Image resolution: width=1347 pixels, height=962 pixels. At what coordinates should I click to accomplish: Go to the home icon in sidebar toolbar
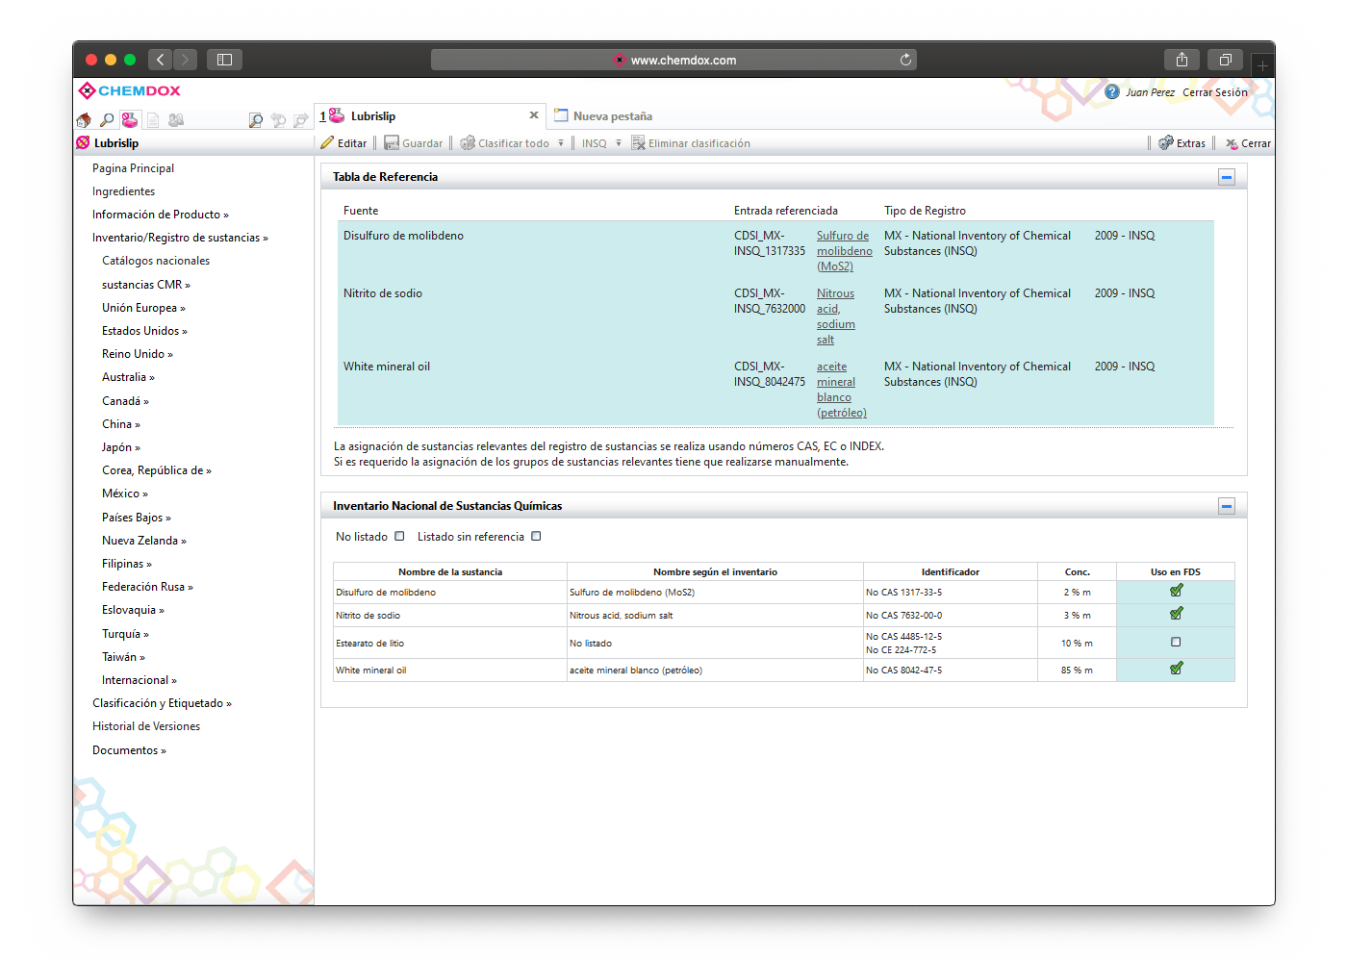[84, 120]
